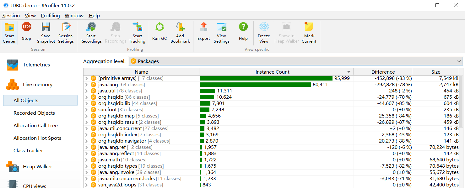The image size is (465, 188).
Task: Start Recordings with the film reel icon
Action: point(91,28)
